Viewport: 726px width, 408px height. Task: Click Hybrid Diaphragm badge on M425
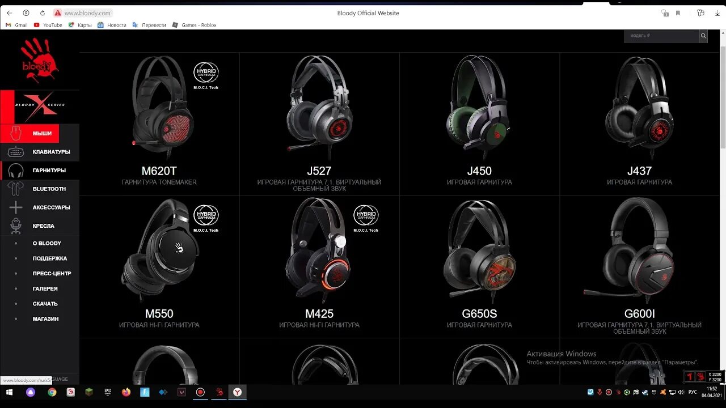coord(366,219)
